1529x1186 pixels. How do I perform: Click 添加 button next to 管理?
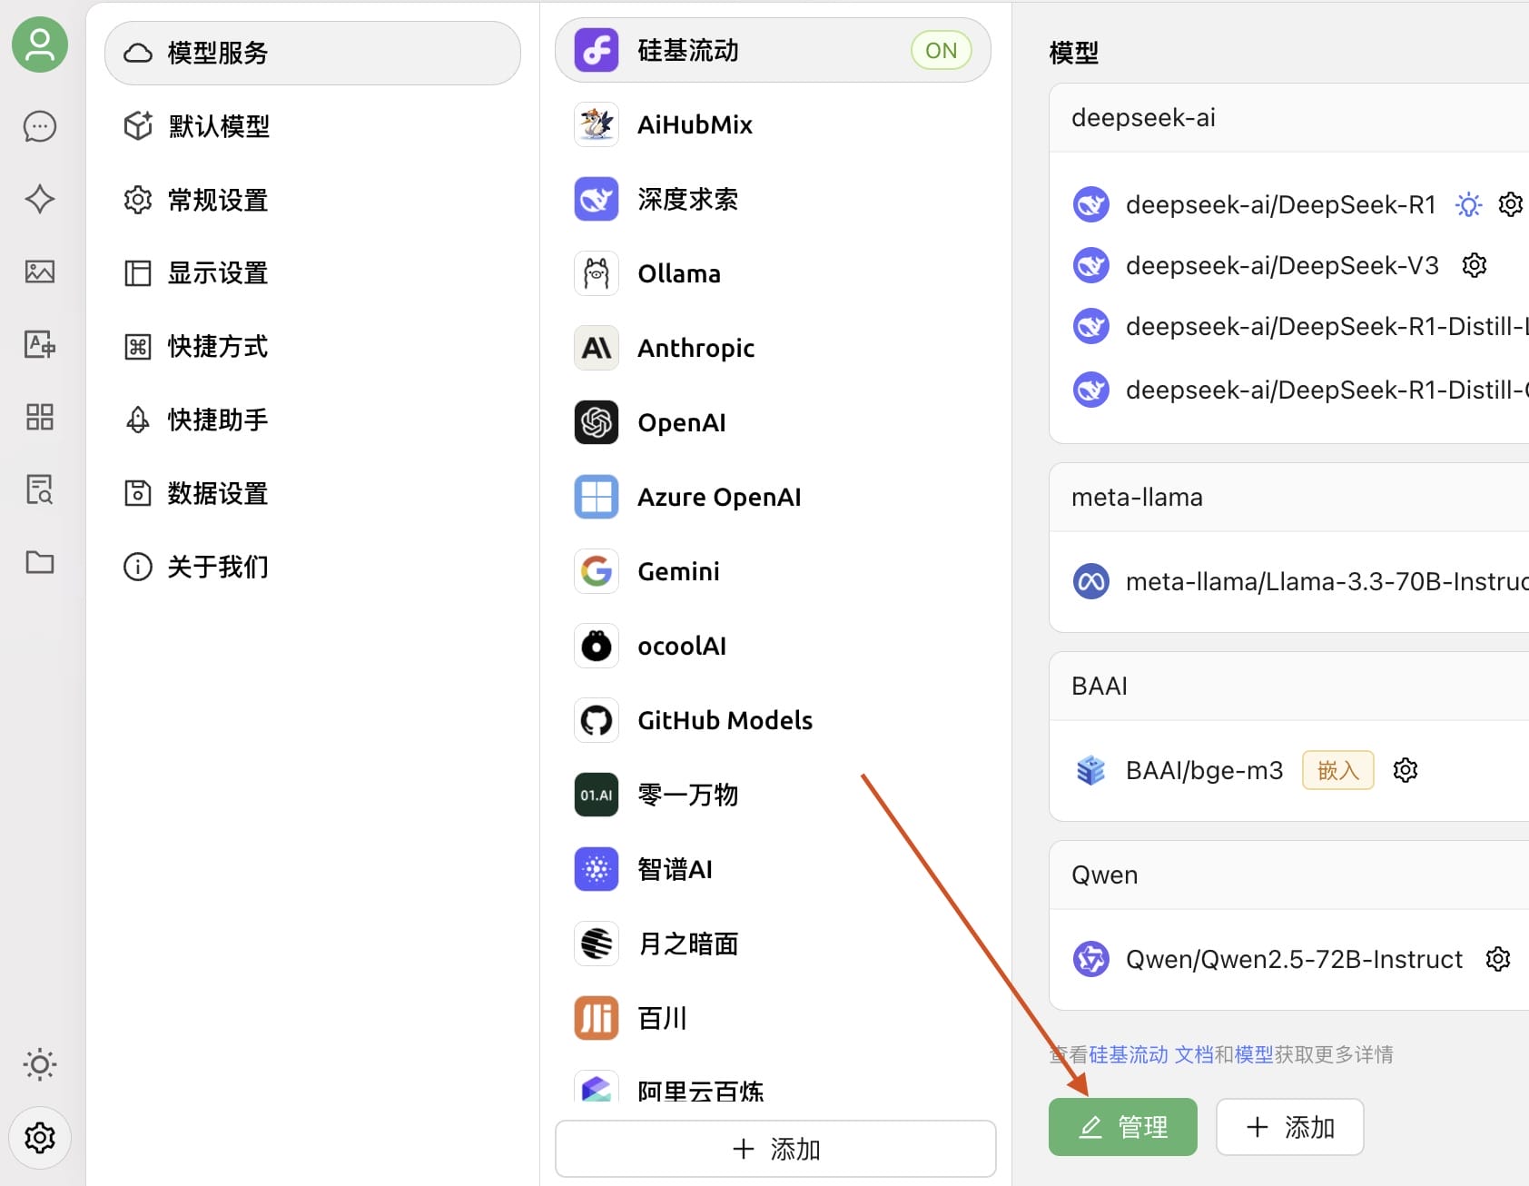pyautogui.click(x=1290, y=1127)
